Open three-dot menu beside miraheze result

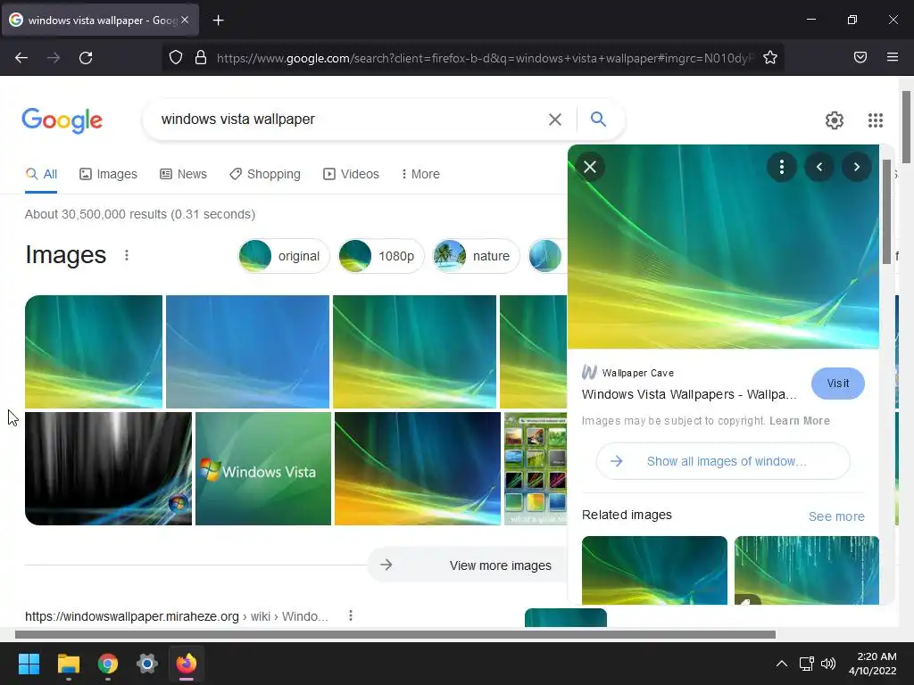point(350,615)
